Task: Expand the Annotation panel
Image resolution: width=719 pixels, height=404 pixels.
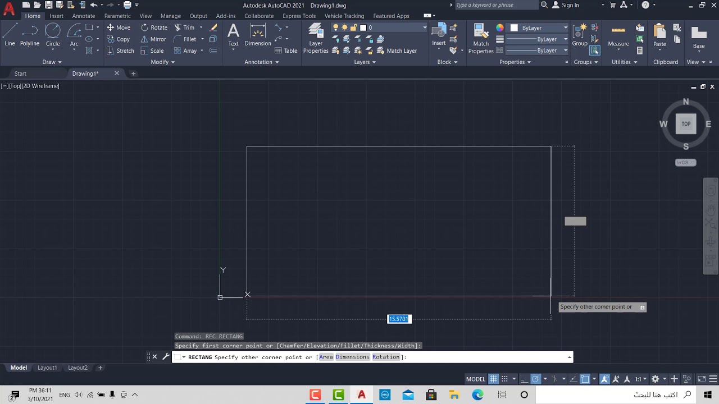Action: click(262, 62)
